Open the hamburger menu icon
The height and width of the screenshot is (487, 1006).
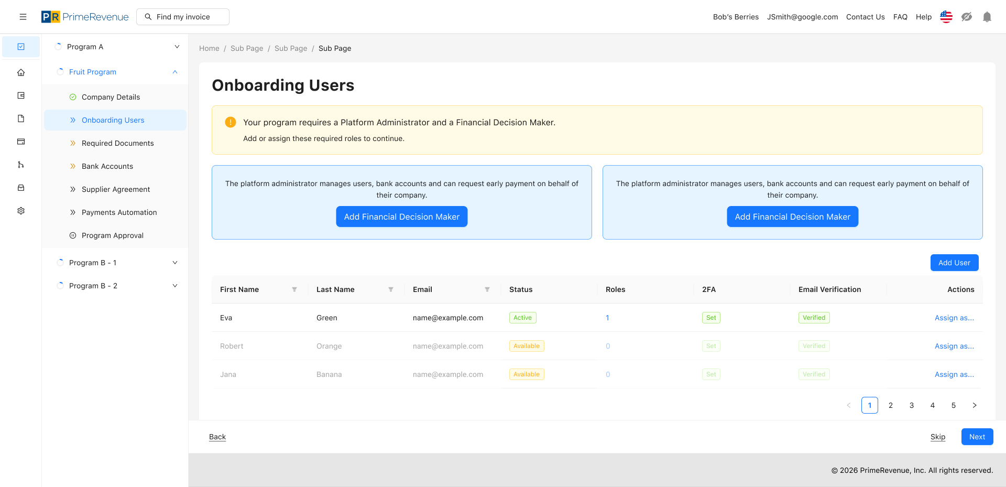click(x=23, y=17)
